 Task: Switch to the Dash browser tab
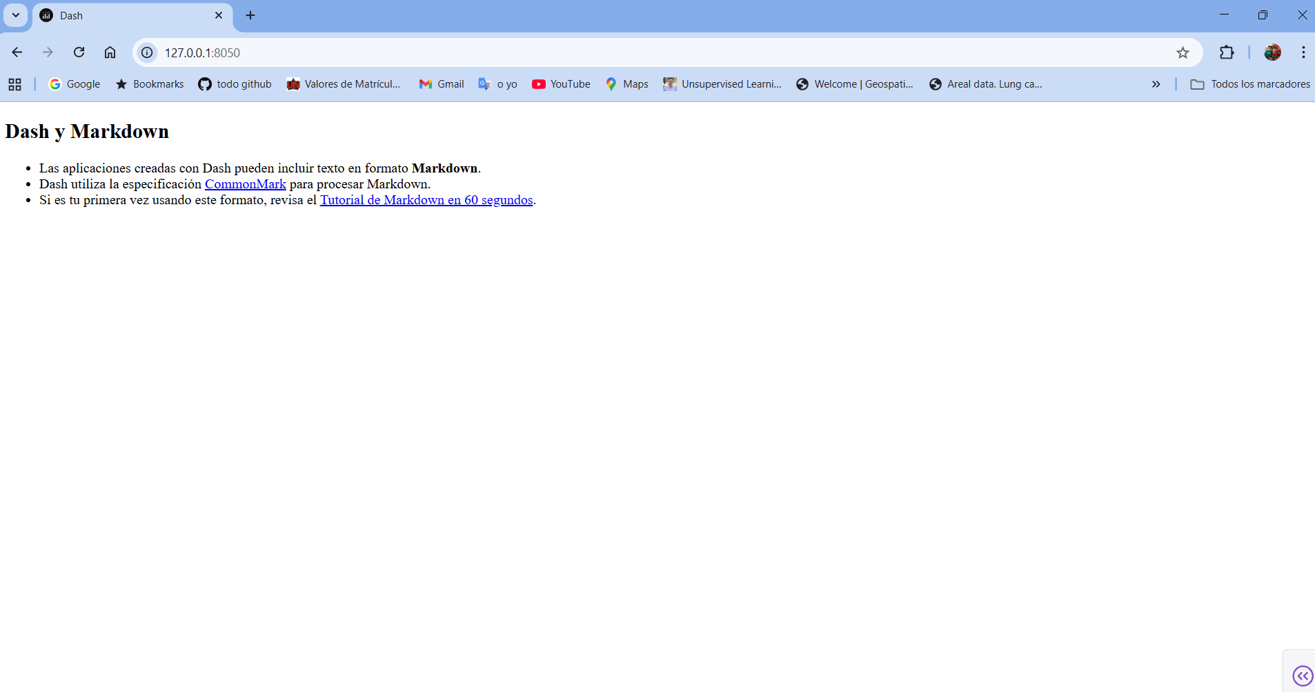[132, 16]
